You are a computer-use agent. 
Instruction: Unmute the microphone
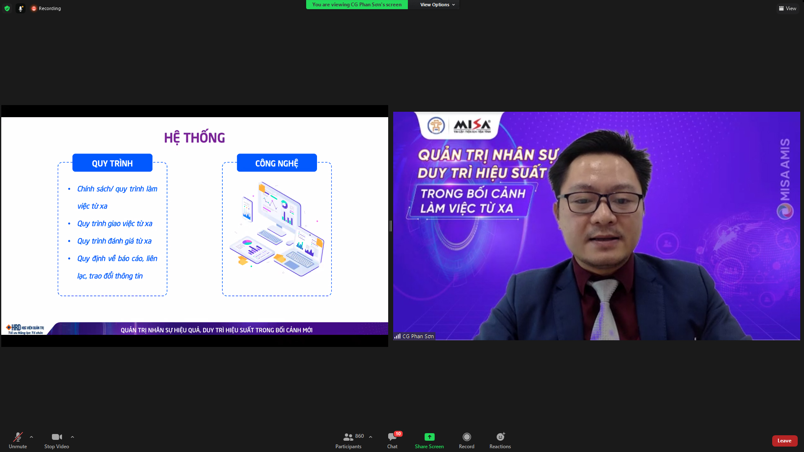pyautogui.click(x=18, y=440)
